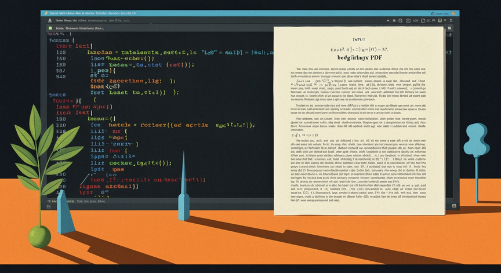Image resolution: width=501 pixels, height=273 pixels.
Task: Click the bottom-left status bar panel icon
Action: point(49,206)
